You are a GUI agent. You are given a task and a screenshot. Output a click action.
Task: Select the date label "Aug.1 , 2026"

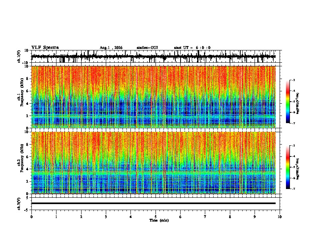click(x=111, y=48)
